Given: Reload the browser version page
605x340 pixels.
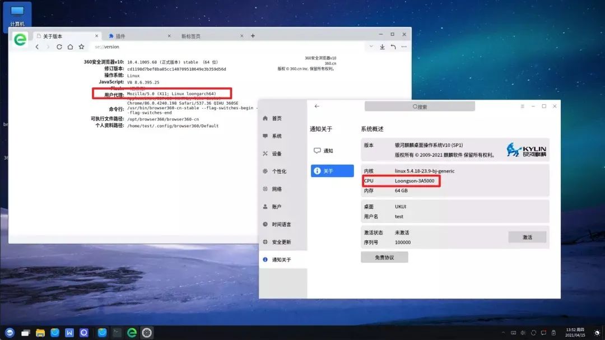Looking at the screenshot, I should click(59, 46).
